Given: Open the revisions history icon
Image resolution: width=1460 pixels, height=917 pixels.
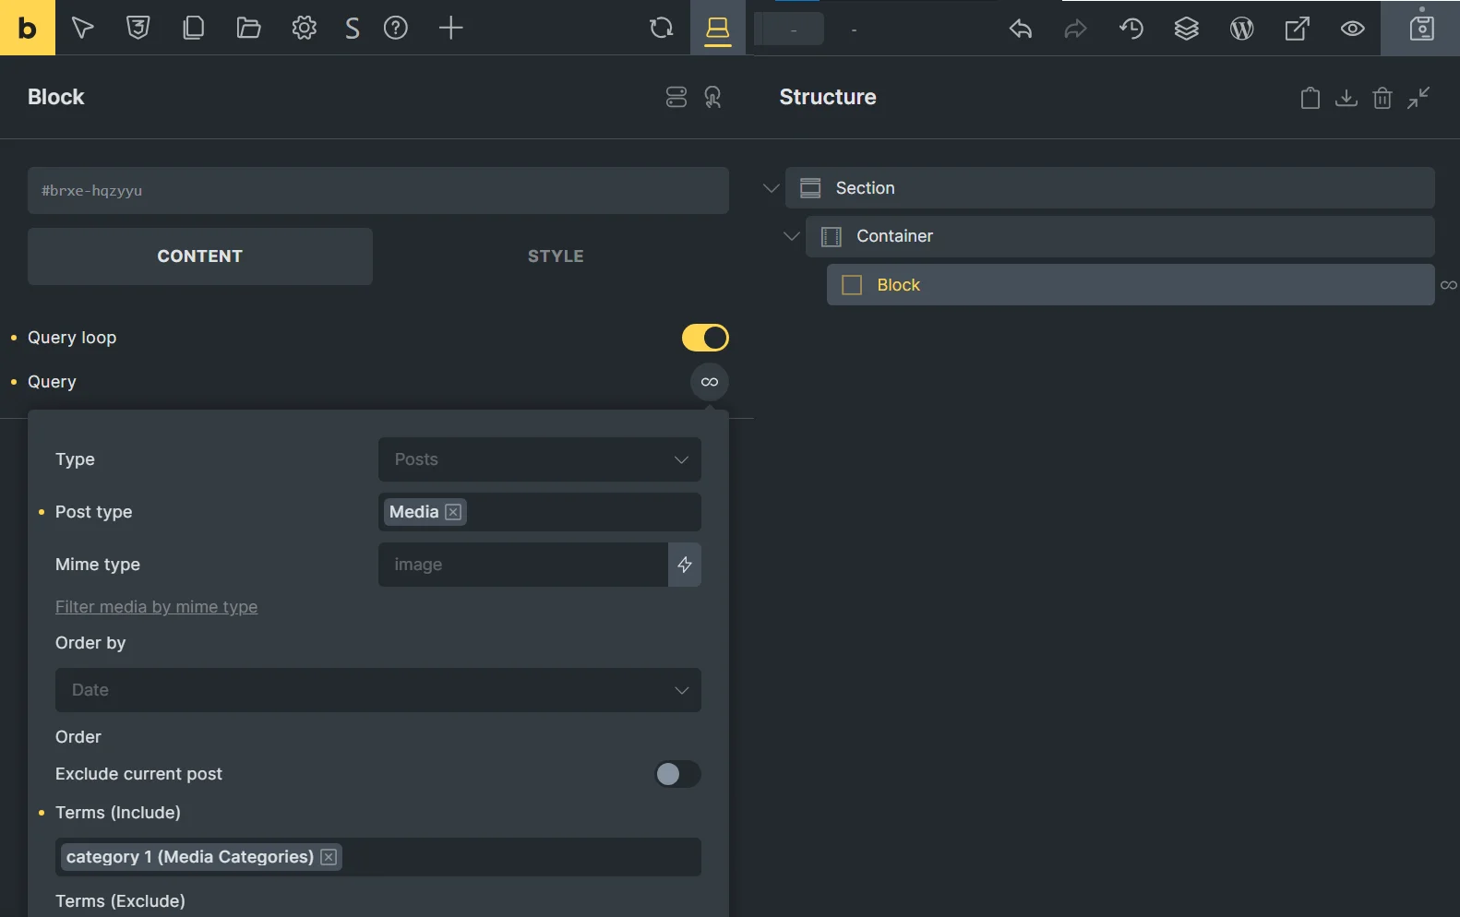Looking at the screenshot, I should tap(1131, 29).
